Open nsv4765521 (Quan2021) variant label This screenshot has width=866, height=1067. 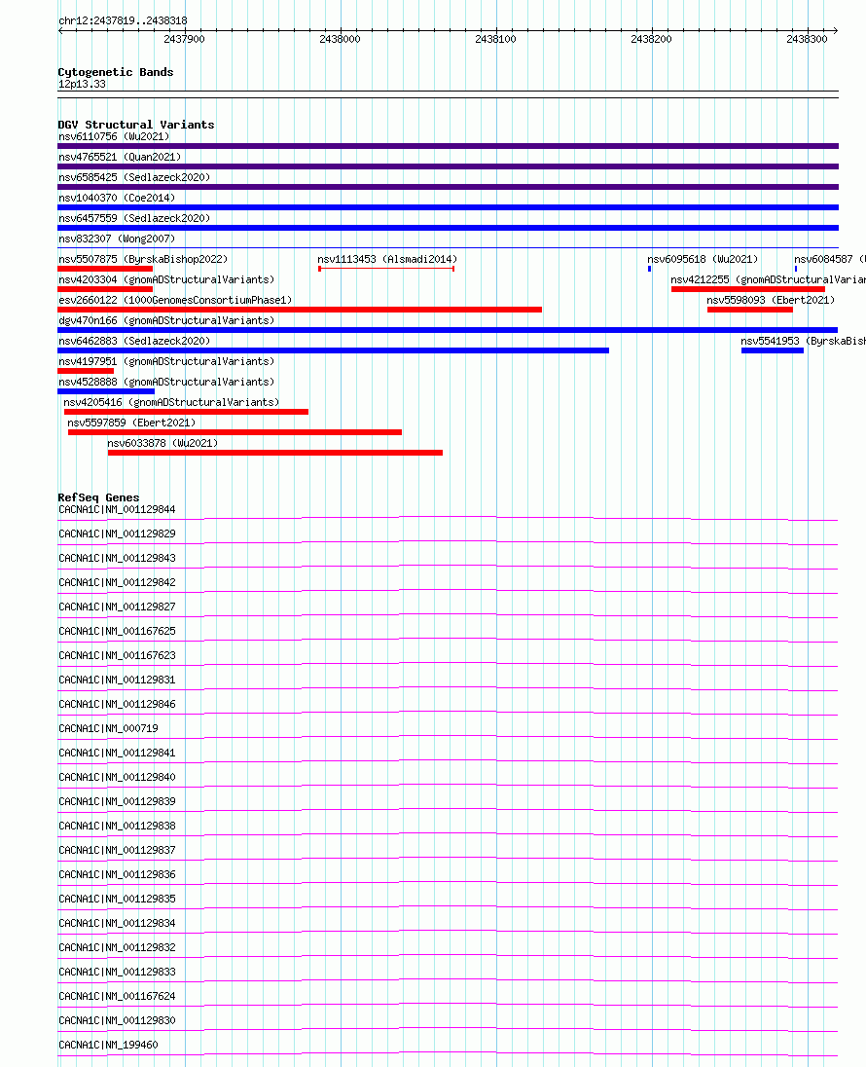[x=120, y=157]
